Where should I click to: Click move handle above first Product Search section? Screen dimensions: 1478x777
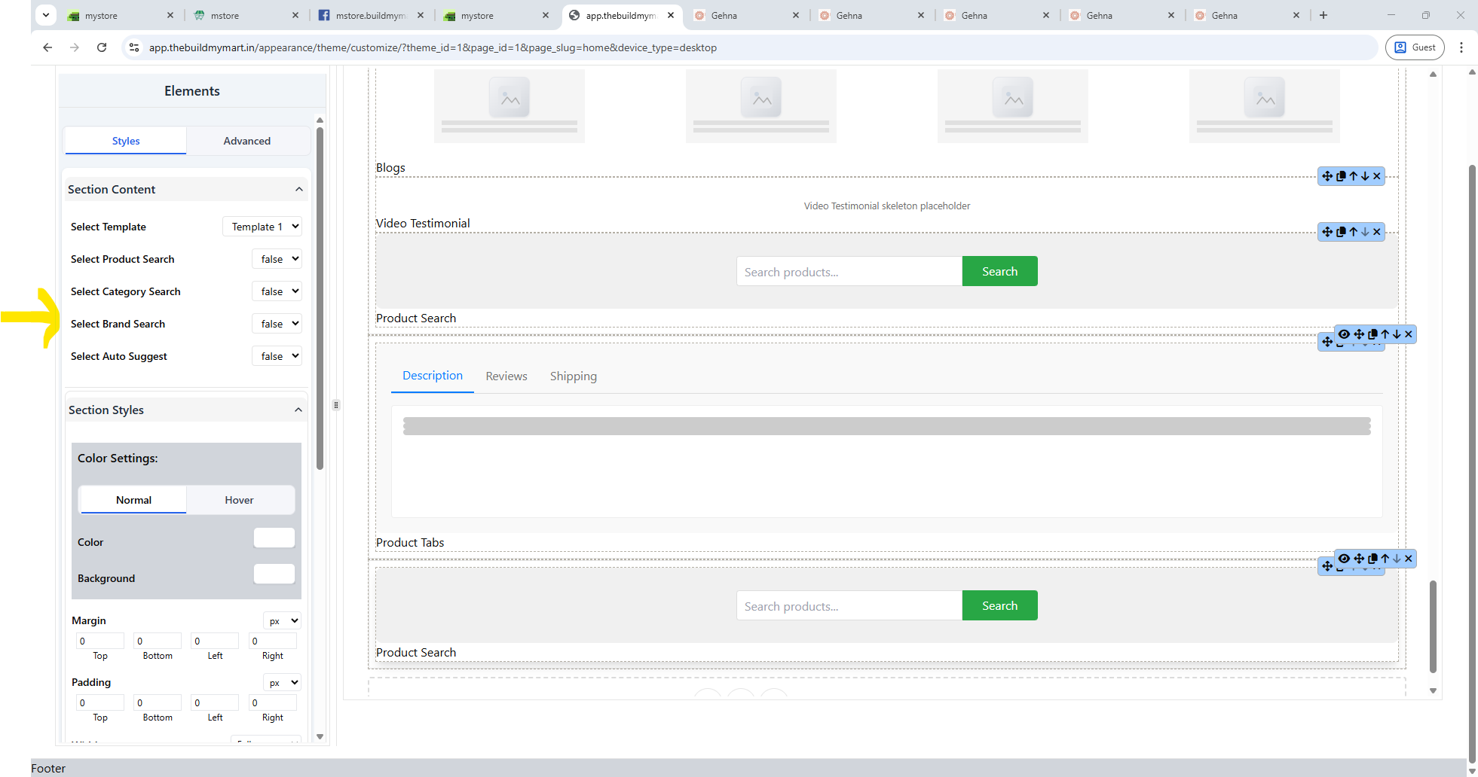click(x=1327, y=232)
